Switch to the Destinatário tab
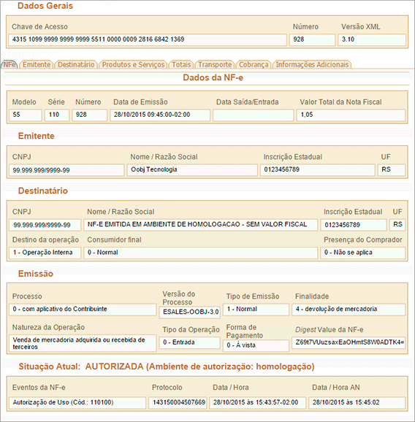The image size is (415, 422). (76, 64)
